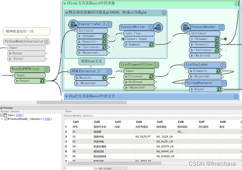The image size is (242, 170).
Task: Select the Col1 column header
Action: click(x=76, y=122)
